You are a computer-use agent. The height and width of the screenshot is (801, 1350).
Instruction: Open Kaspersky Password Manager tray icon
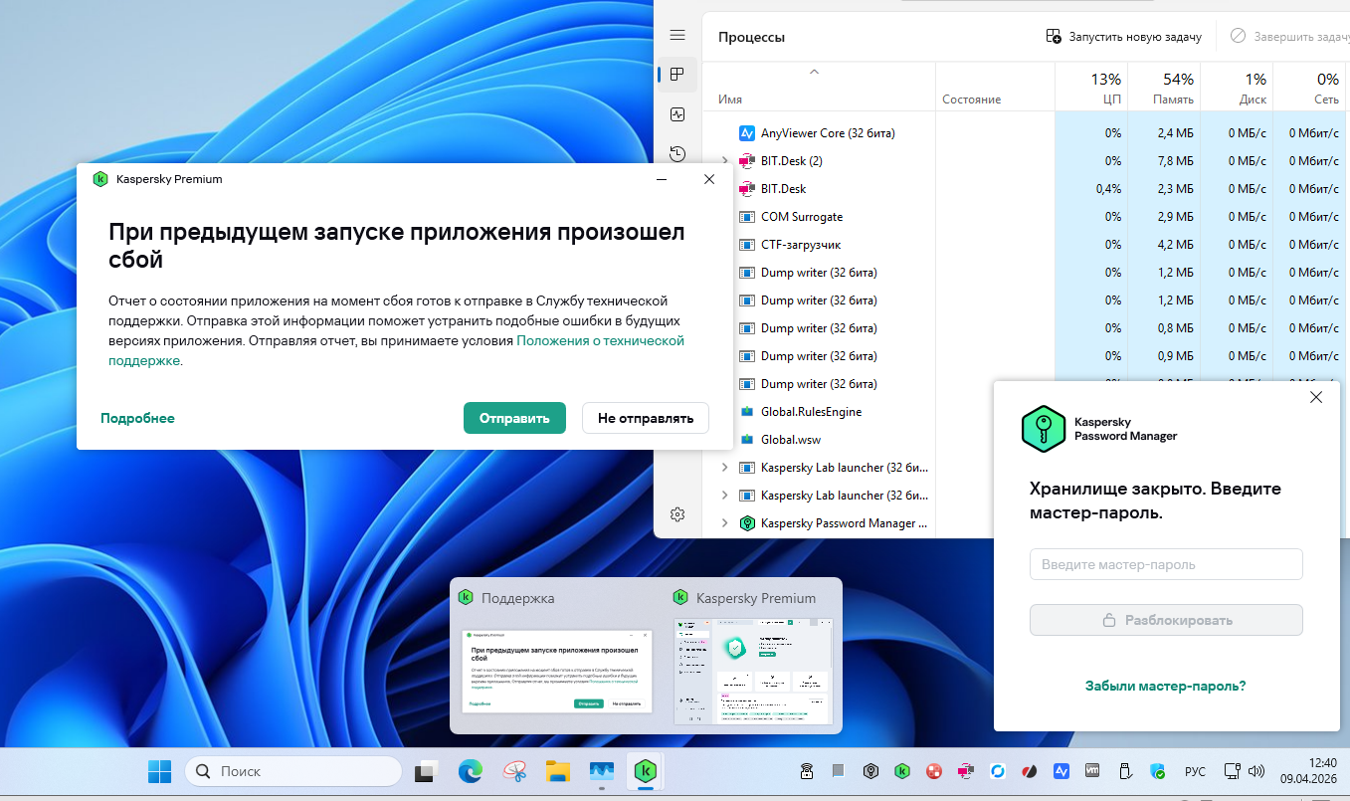click(870, 771)
